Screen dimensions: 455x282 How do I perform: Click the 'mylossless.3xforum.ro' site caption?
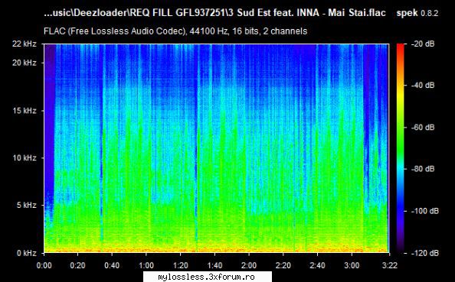(207, 277)
